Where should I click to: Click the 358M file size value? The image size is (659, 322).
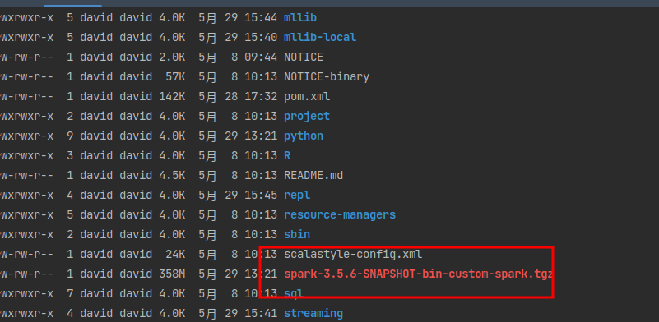coord(172,274)
